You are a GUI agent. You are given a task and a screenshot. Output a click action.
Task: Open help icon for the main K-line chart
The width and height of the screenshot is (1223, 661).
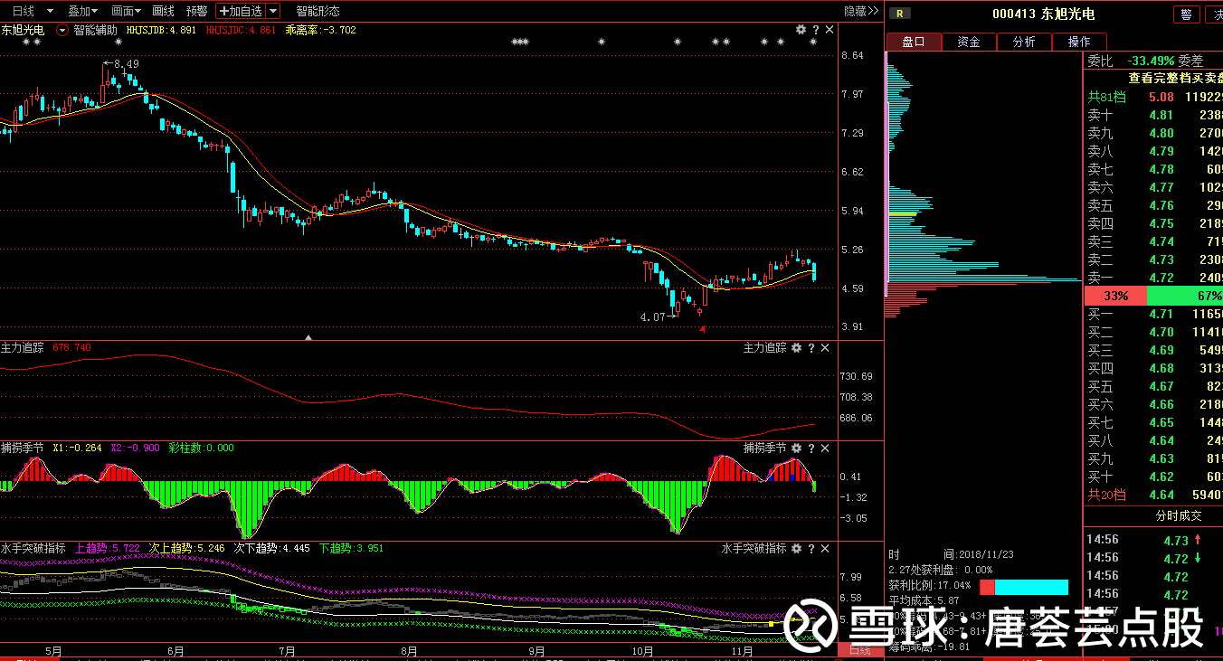[x=814, y=30]
